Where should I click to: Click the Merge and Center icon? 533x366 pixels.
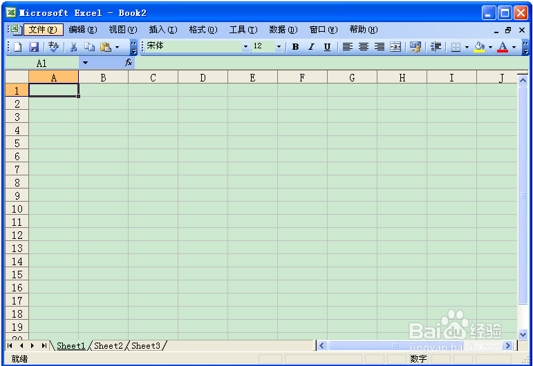(395, 47)
